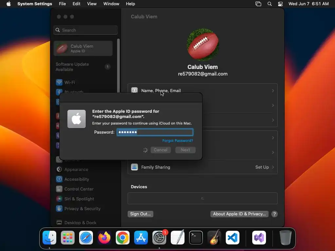Open the View menu

(92, 4)
